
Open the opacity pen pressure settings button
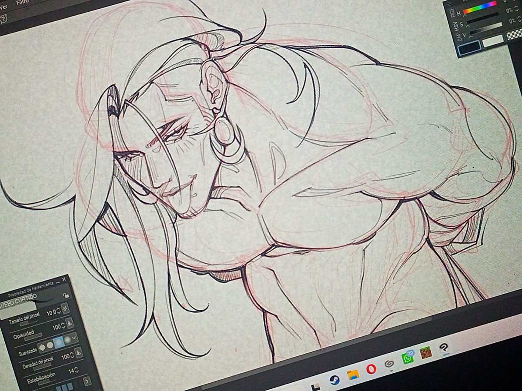(70, 324)
